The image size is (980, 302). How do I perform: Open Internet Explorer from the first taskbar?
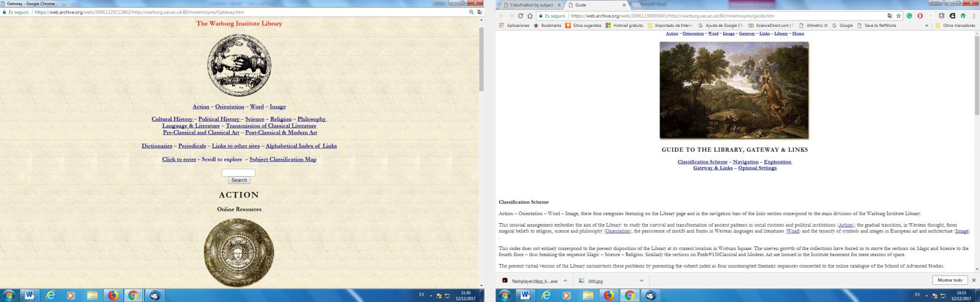coord(50,295)
